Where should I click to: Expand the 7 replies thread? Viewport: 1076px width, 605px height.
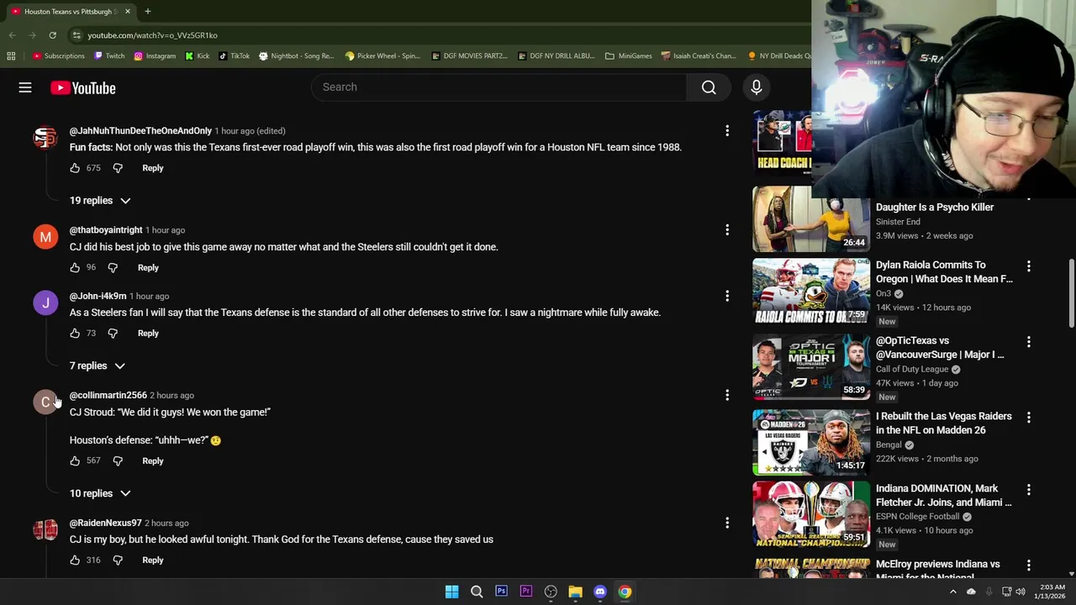[98, 366]
